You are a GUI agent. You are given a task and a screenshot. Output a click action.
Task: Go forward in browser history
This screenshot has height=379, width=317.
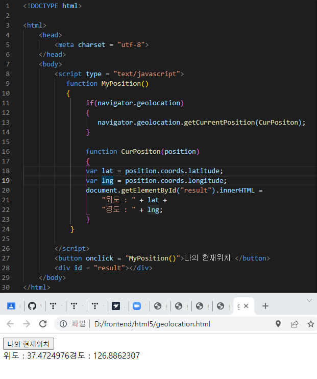coord(27,324)
